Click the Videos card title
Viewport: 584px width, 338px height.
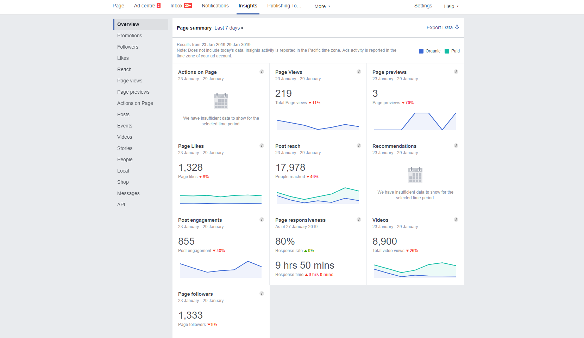coord(380,220)
